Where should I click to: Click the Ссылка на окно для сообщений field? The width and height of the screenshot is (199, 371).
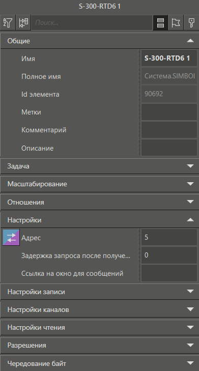tap(169, 273)
